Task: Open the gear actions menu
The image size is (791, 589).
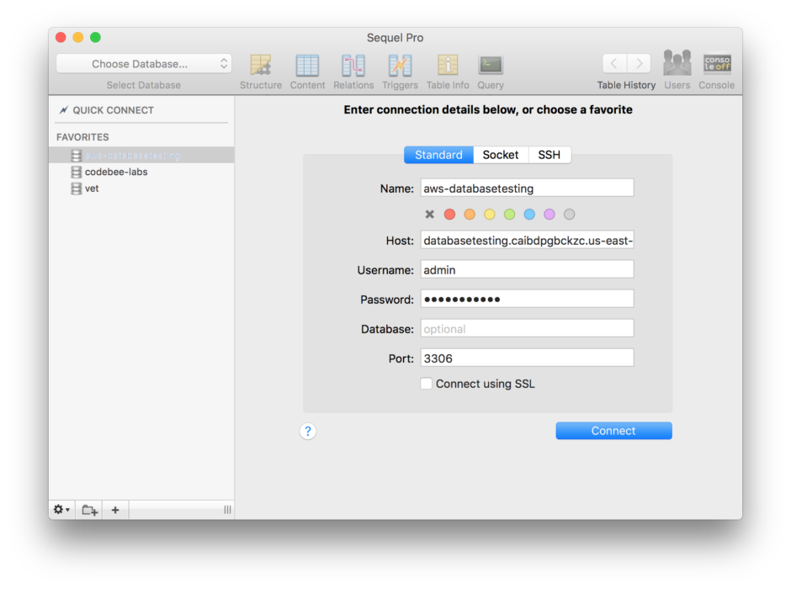Action: pyautogui.click(x=61, y=510)
